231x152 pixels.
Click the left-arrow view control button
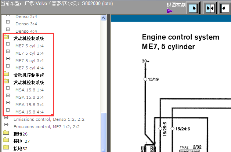click(225, 8)
